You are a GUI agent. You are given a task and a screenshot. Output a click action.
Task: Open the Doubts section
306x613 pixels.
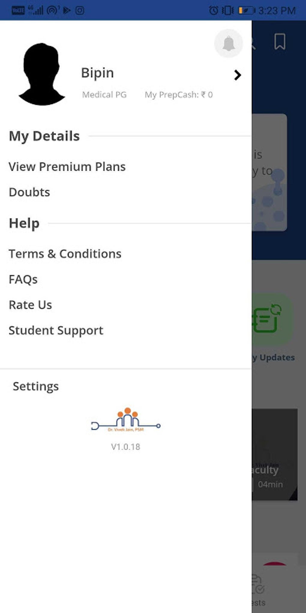[x=29, y=192]
